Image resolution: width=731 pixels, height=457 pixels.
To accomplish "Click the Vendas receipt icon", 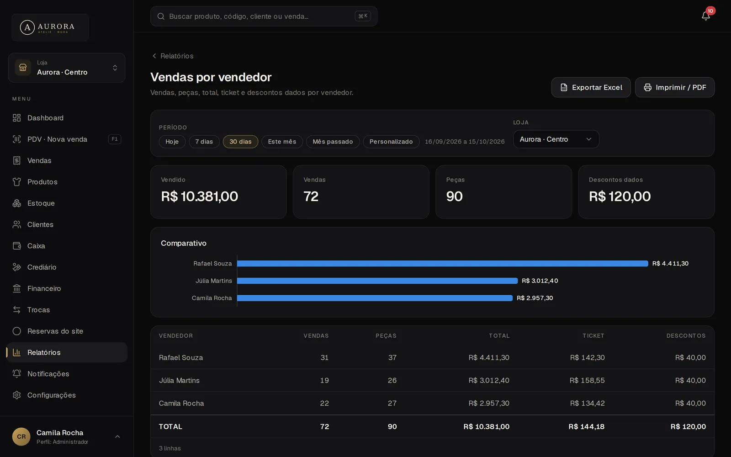I will point(17,160).
